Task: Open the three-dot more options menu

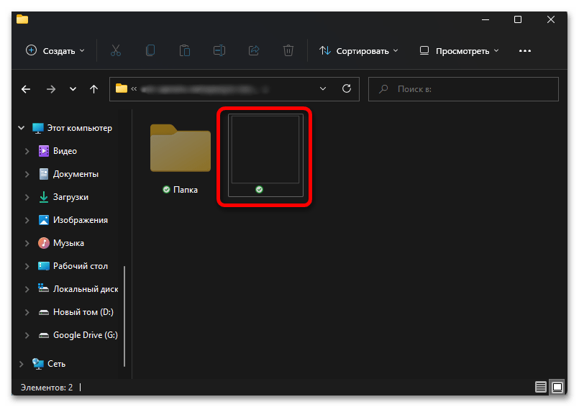Action: (525, 51)
